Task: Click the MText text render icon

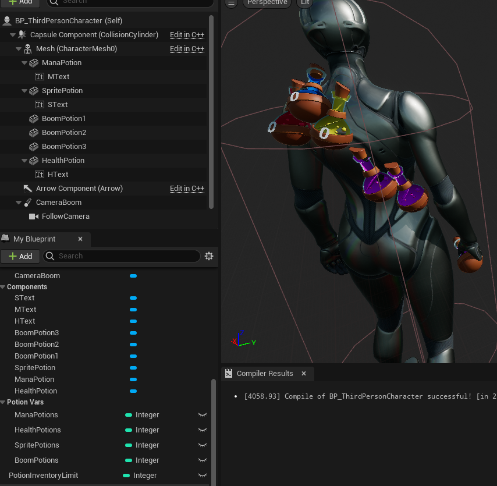Action: (x=40, y=77)
